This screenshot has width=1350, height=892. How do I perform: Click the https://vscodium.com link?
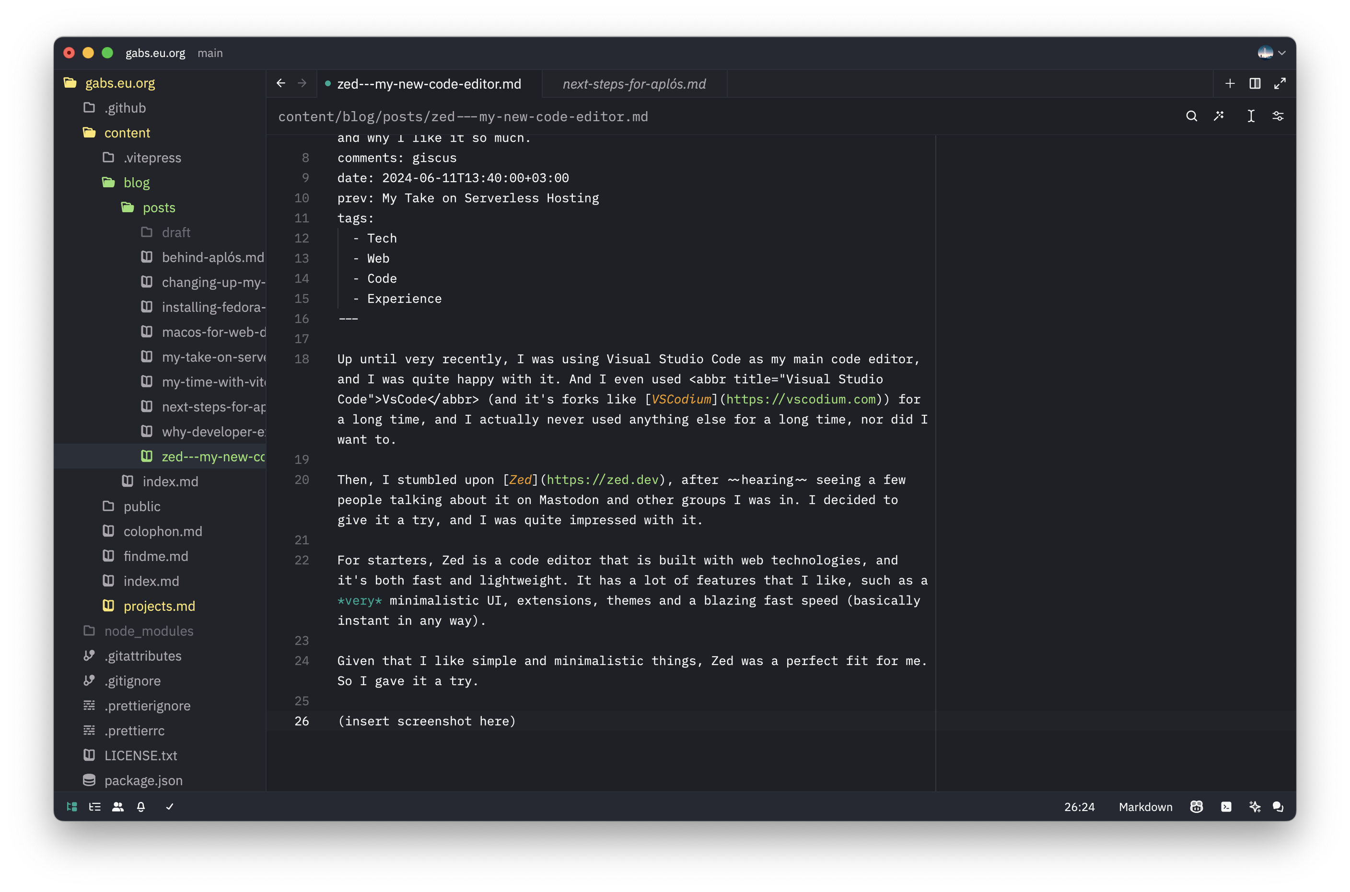801,400
